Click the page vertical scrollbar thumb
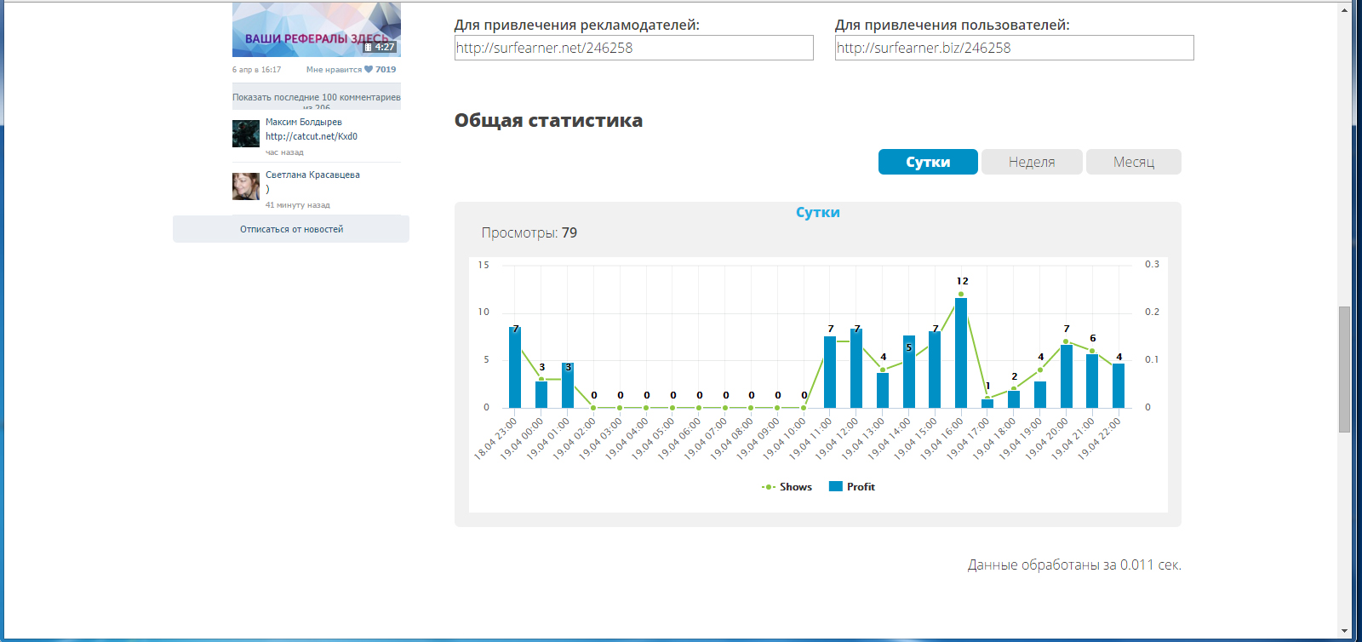Screen dimensions: 1362x642 (1344, 369)
